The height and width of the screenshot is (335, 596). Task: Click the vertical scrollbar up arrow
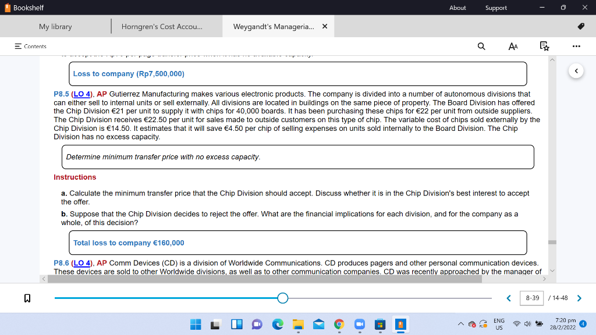pyautogui.click(x=552, y=60)
